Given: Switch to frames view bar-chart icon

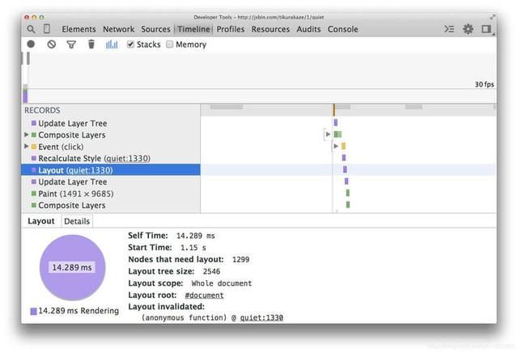Looking at the screenshot, I should tap(112, 45).
